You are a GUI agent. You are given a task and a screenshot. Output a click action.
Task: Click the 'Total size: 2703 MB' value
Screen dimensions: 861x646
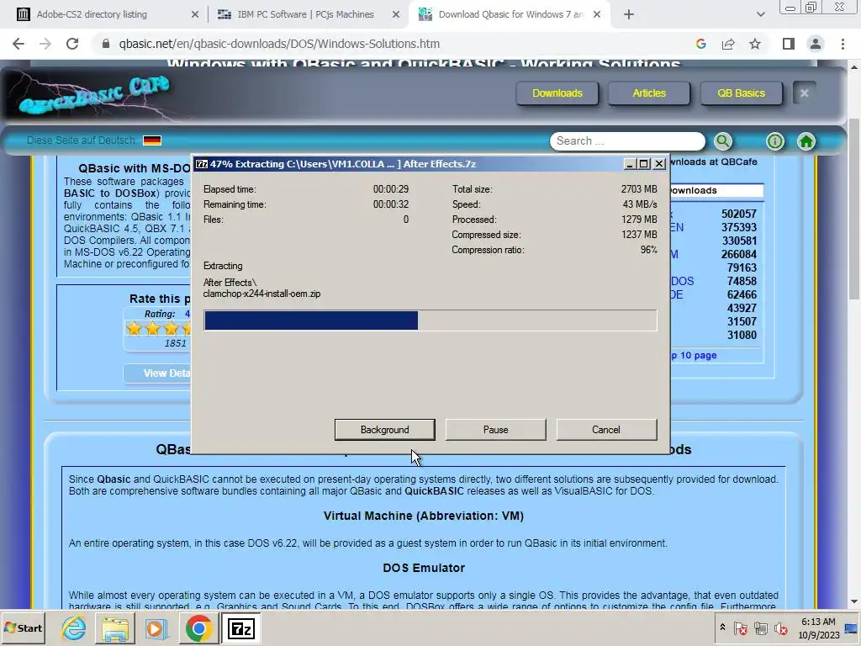639,189
